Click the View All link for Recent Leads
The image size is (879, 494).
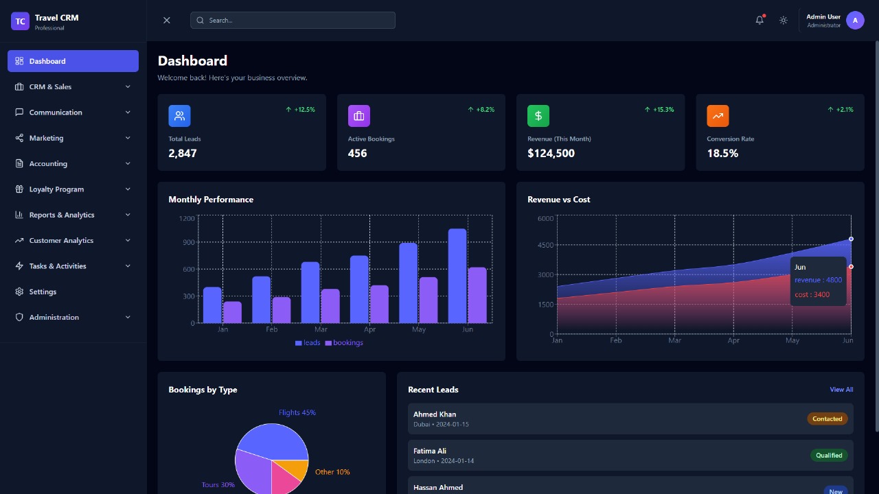point(841,389)
